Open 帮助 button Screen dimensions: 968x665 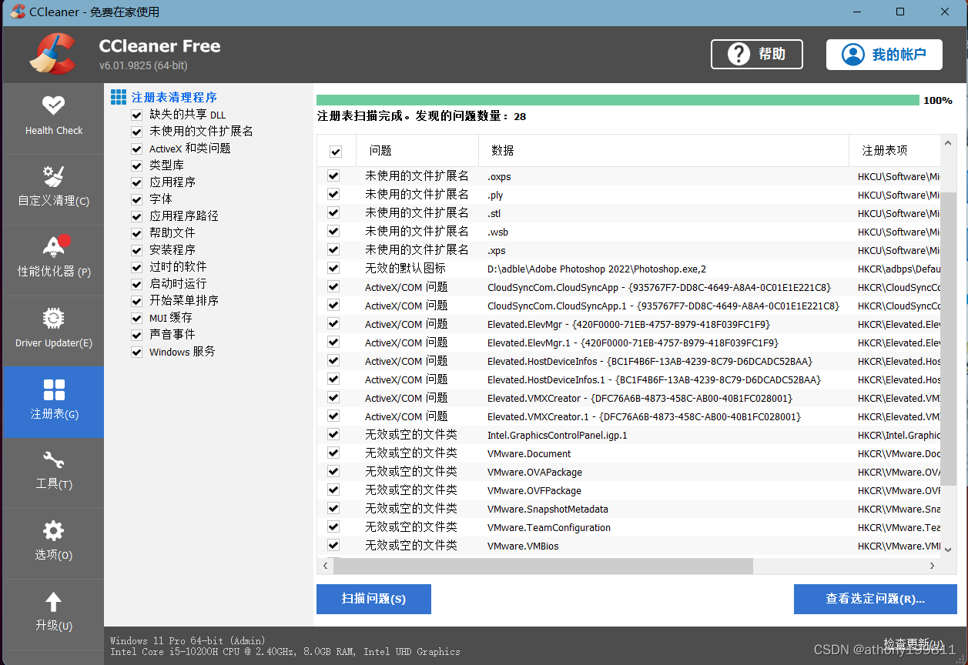tap(756, 55)
